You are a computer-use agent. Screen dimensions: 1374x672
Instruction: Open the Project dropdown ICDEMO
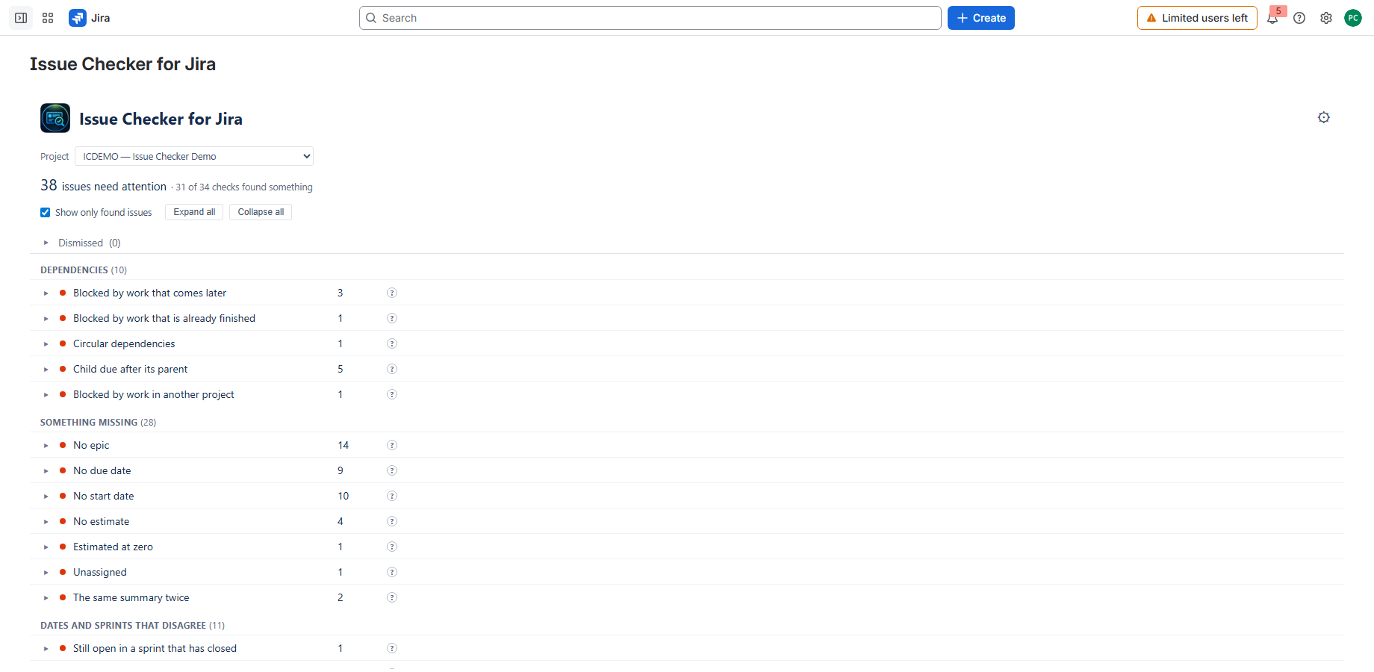coord(194,156)
